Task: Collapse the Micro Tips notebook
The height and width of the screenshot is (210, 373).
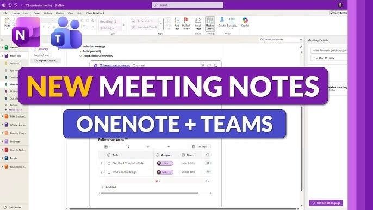Action: (2, 55)
